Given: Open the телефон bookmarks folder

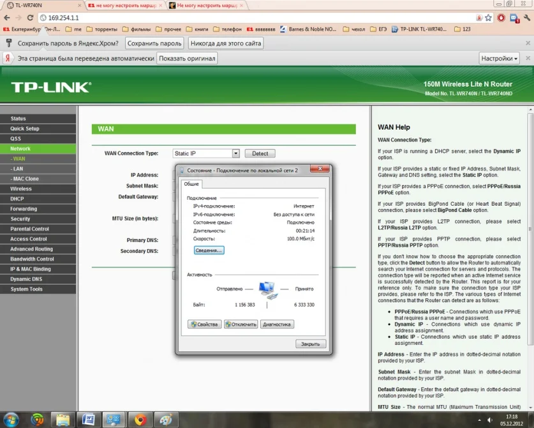Looking at the screenshot, I should point(227,29).
